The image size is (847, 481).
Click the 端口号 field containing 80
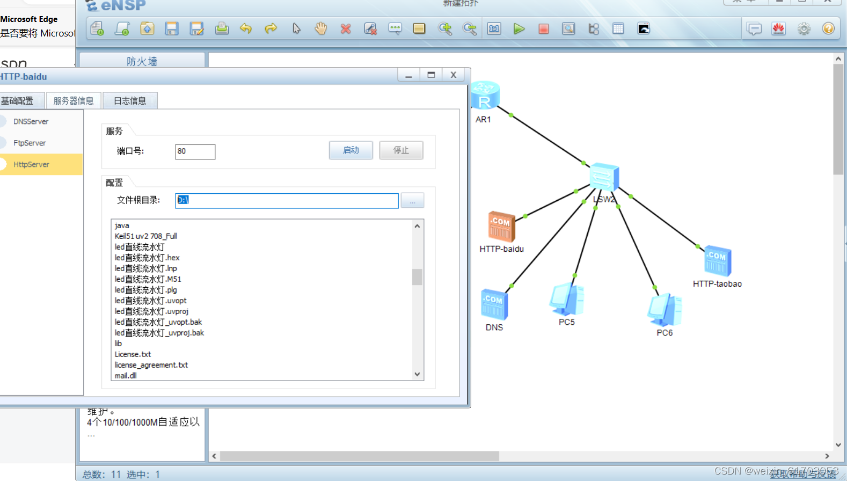coord(195,151)
